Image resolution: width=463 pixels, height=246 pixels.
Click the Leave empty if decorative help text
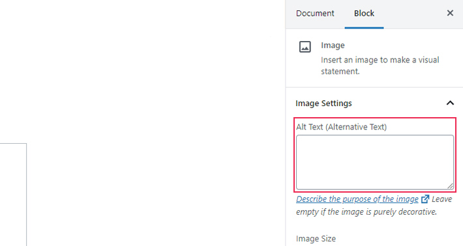coord(374,206)
